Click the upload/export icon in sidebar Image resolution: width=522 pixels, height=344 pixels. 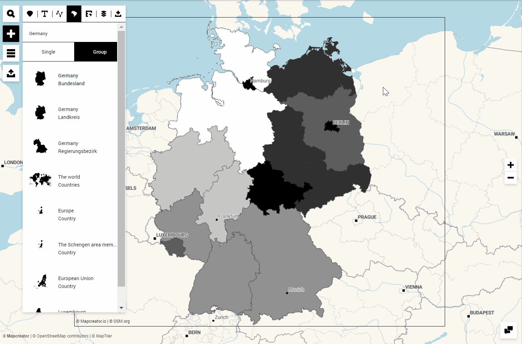click(11, 73)
